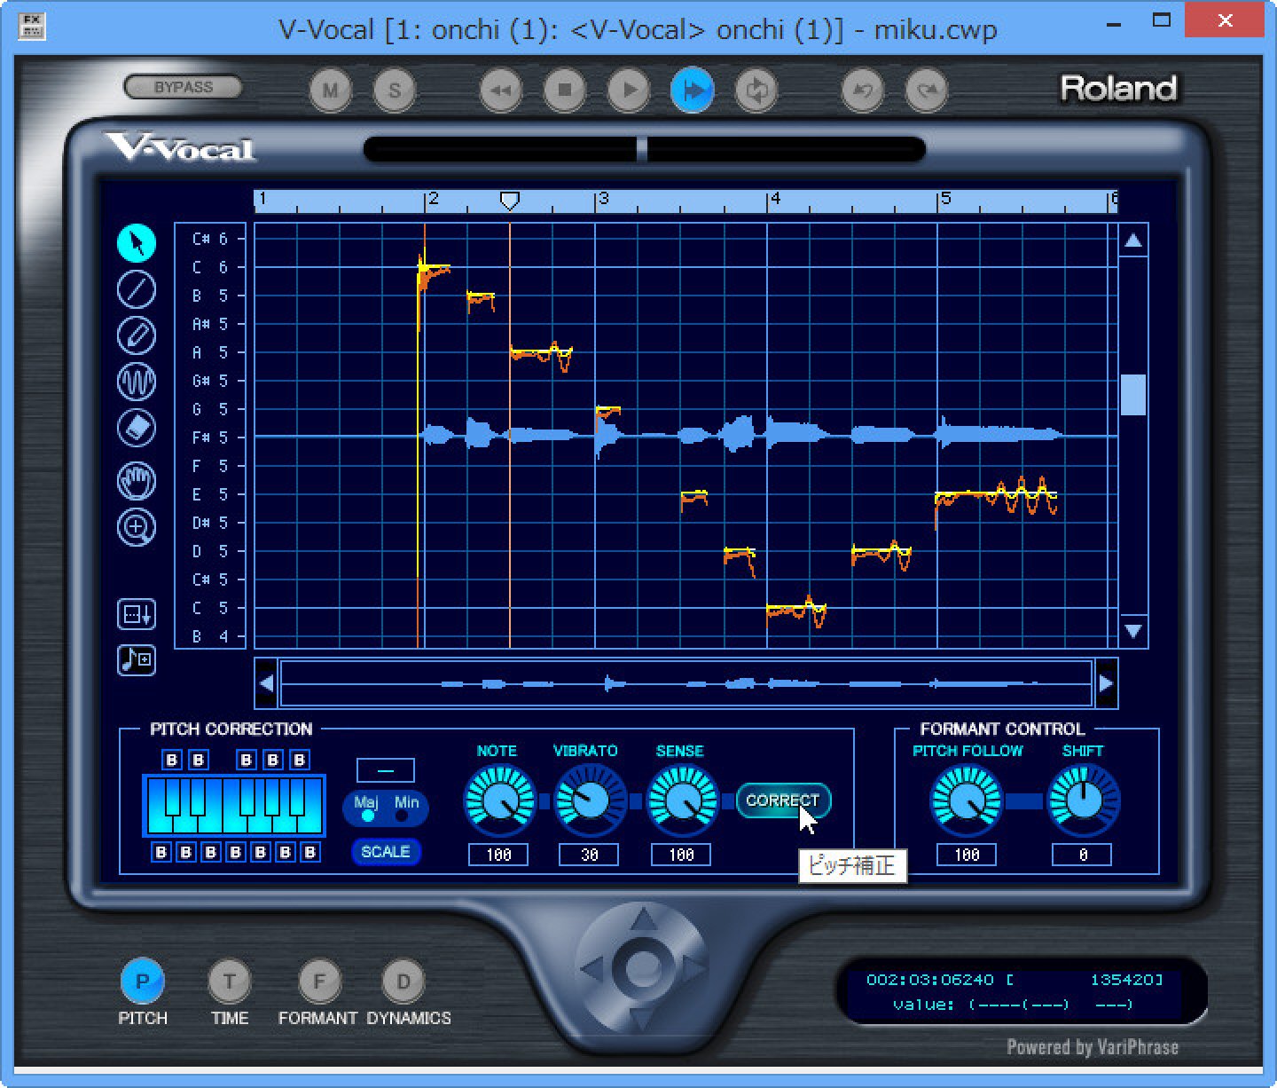
Task: Click the PITCH FOLLOW knob
Action: (967, 801)
